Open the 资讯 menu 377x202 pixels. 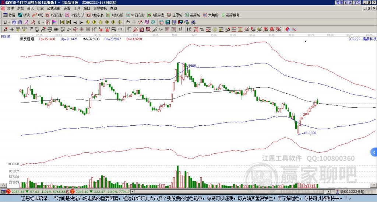point(30,8)
